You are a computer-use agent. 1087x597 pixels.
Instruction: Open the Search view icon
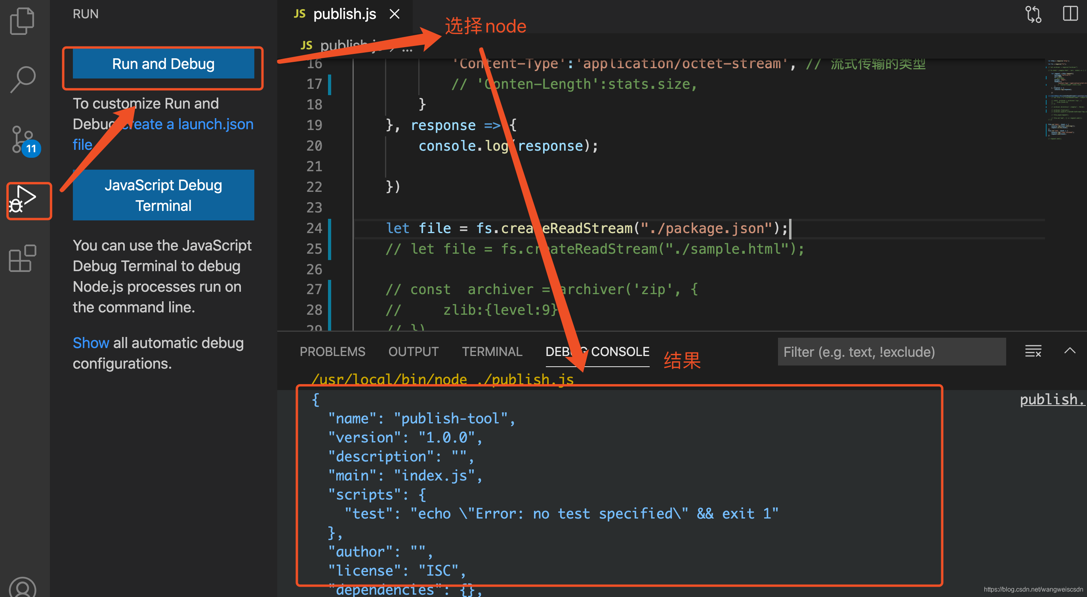click(22, 79)
